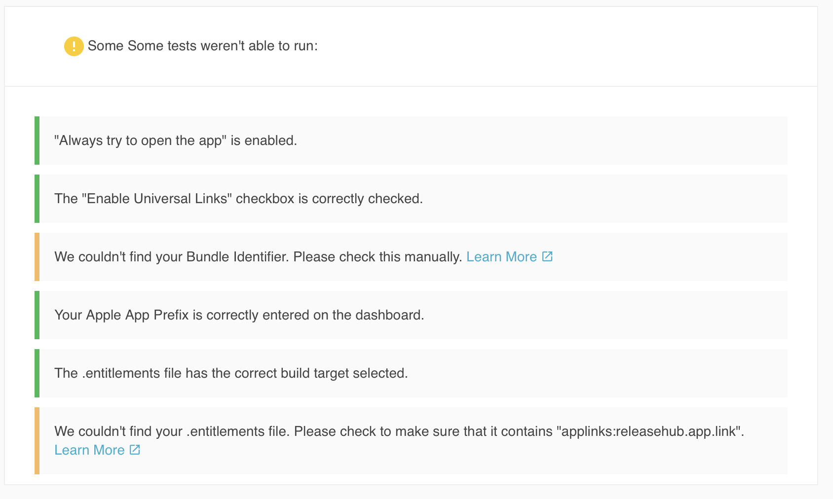Image resolution: width=833 pixels, height=499 pixels.
Task: Click orange status bar beside Bundle Identifier warning
Action: point(37,257)
